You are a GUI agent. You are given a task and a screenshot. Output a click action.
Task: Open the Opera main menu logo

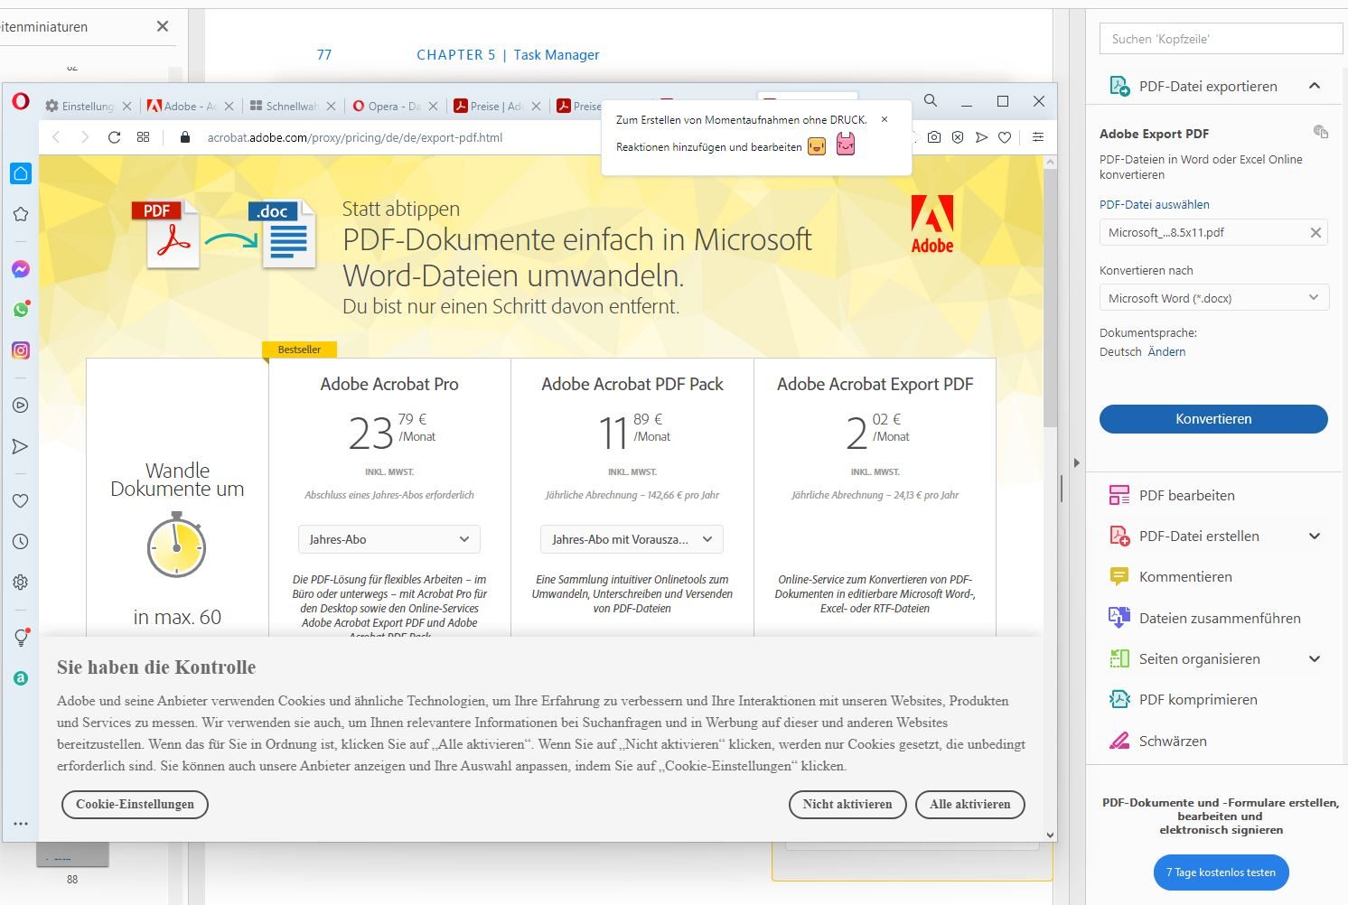pos(21,102)
